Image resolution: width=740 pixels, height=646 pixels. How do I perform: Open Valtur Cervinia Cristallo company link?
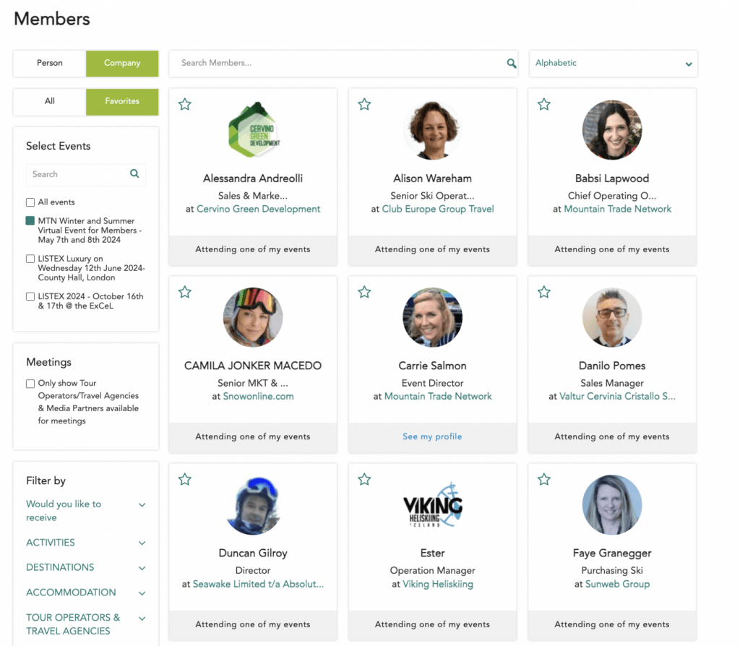pyautogui.click(x=617, y=397)
